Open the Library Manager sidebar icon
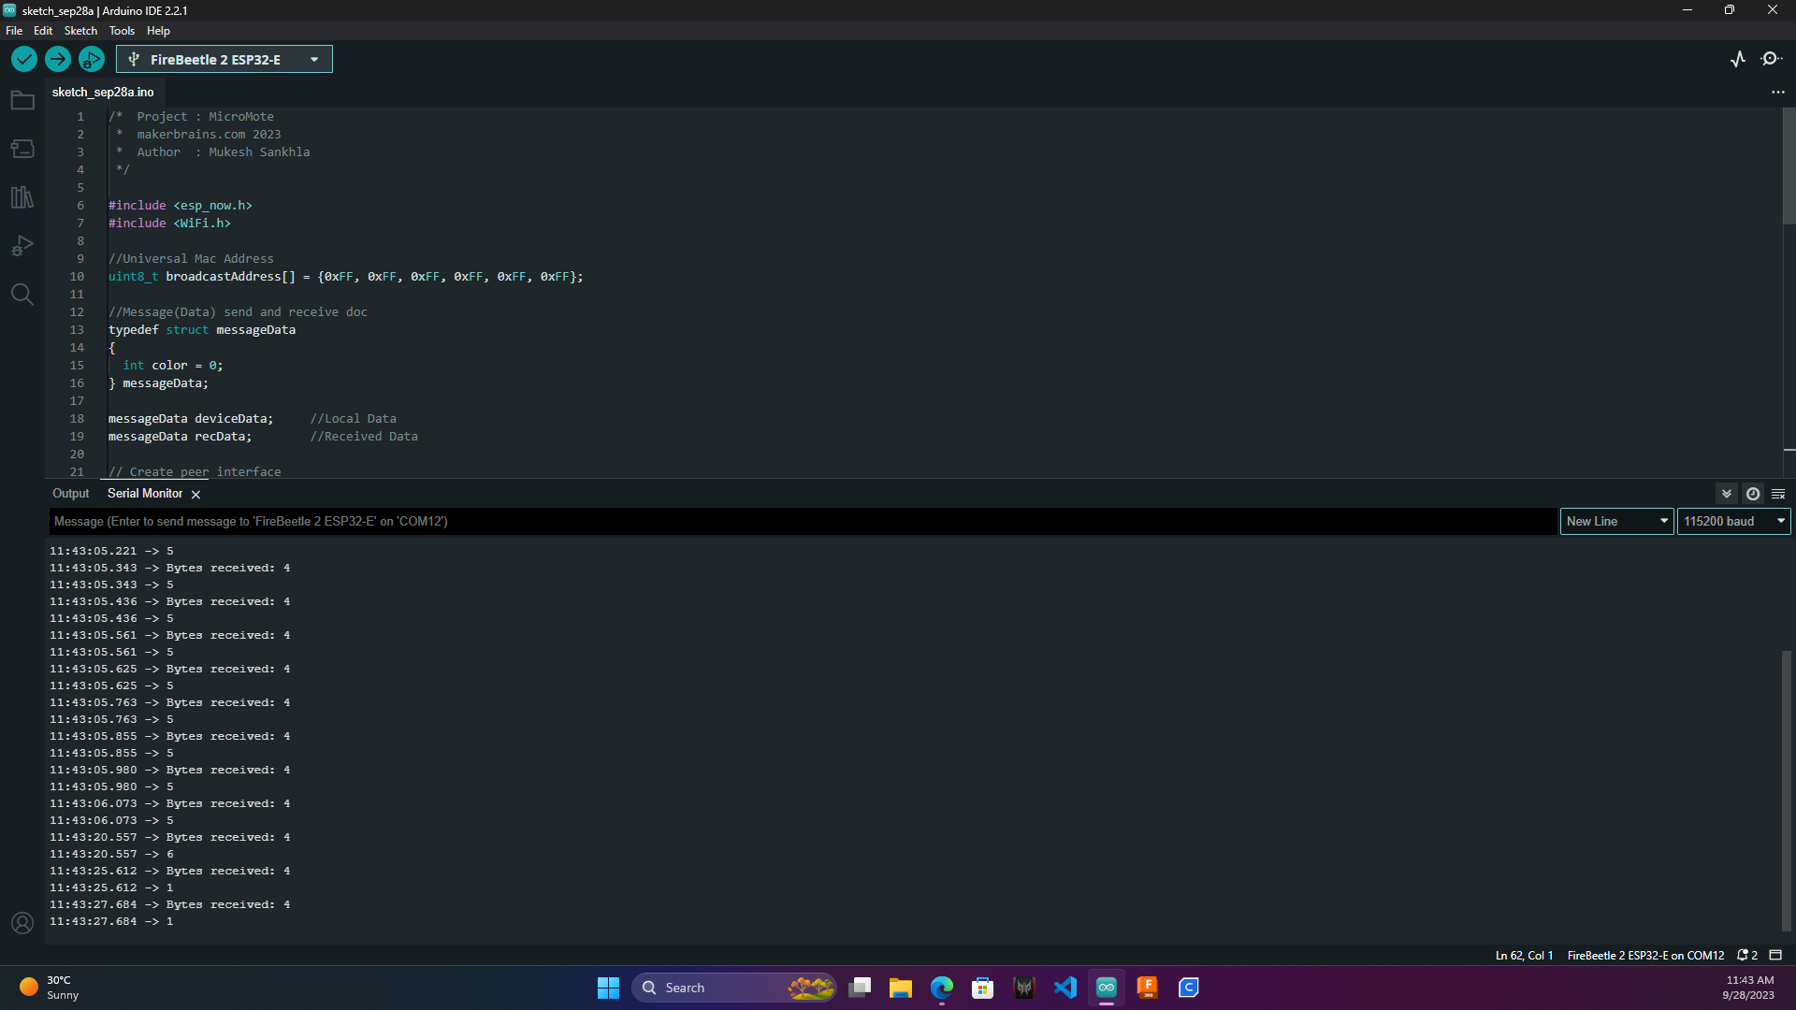 pyautogui.click(x=22, y=197)
